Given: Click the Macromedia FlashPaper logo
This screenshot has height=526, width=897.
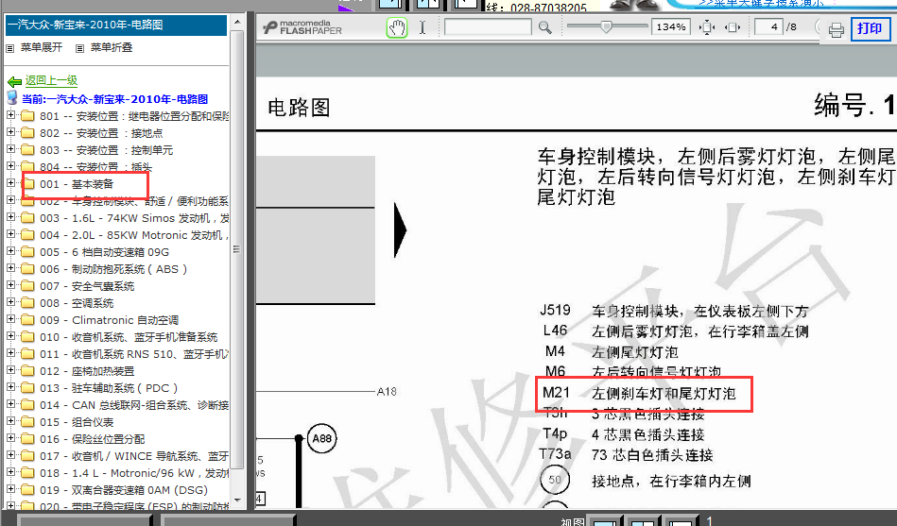Looking at the screenshot, I should [302, 26].
